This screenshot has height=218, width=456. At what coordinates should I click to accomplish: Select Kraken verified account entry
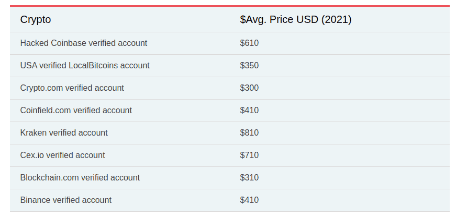click(x=64, y=132)
